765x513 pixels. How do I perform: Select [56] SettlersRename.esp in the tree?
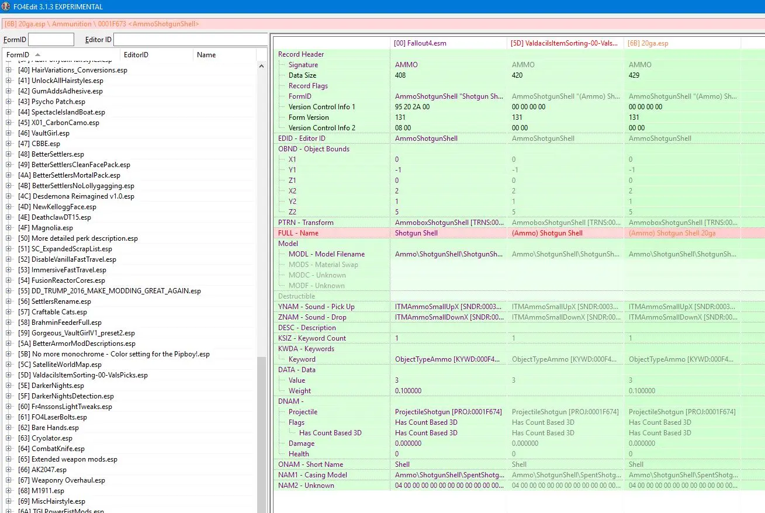pyautogui.click(x=54, y=301)
